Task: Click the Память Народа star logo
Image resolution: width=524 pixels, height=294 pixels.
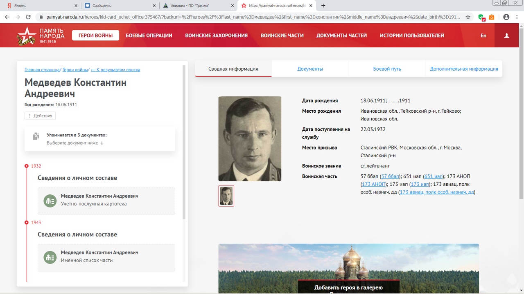Action: click(x=27, y=36)
